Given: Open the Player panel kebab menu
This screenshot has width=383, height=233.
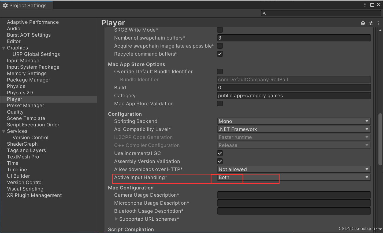Looking at the screenshot, I should tap(378, 23).
